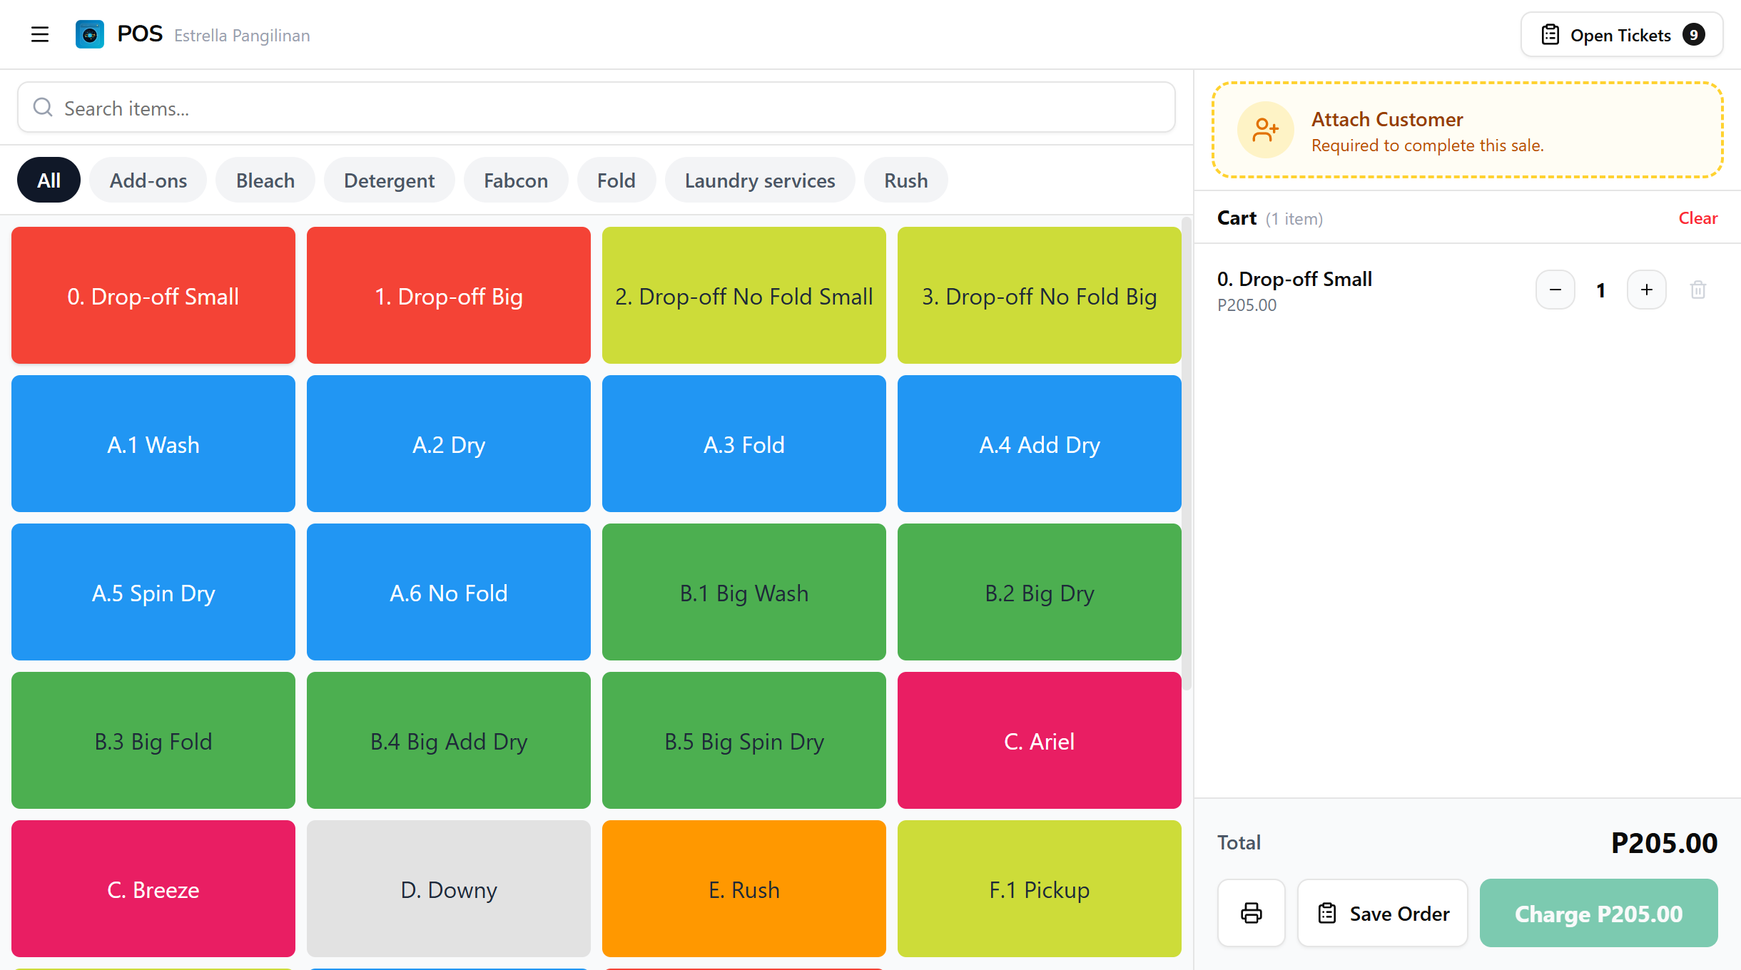Select the All category filter
This screenshot has width=1741, height=970.
(x=49, y=180)
